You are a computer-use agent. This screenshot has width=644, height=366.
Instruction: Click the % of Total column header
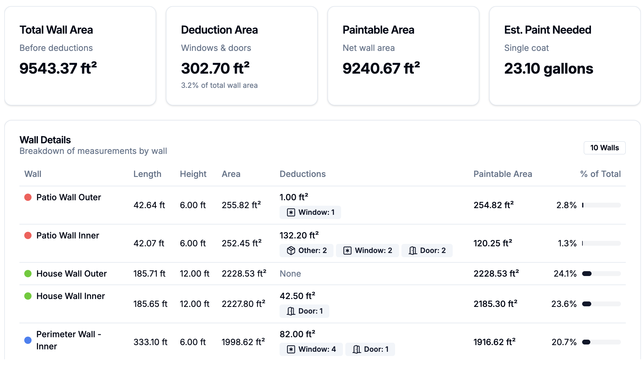pyautogui.click(x=600, y=174)
